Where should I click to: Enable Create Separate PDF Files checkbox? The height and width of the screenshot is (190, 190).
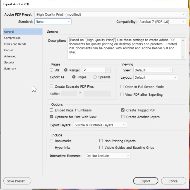(x=51, y=86)
